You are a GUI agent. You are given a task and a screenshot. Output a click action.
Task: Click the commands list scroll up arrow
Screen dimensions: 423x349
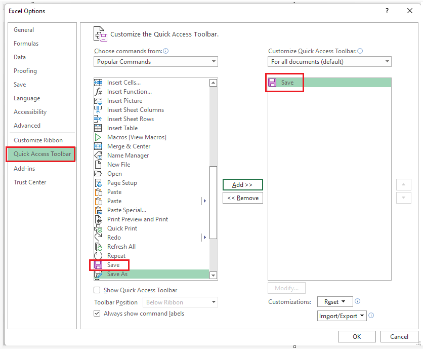click(x=213, y=83)
